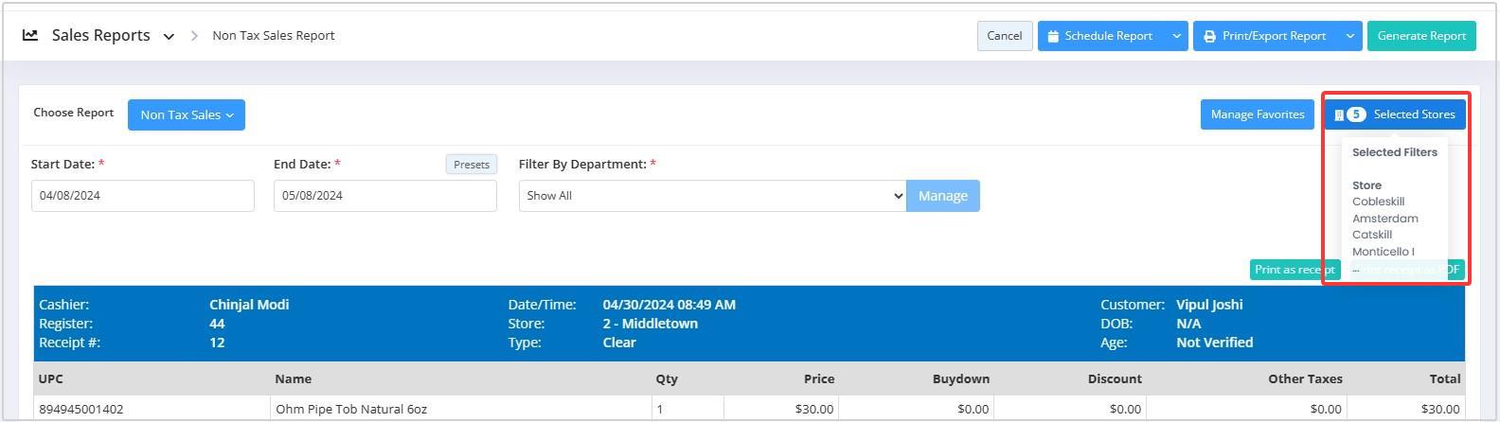Click the Print as receipt button
This screenshot has height=422, width=1500.
tap(1294, 270)
